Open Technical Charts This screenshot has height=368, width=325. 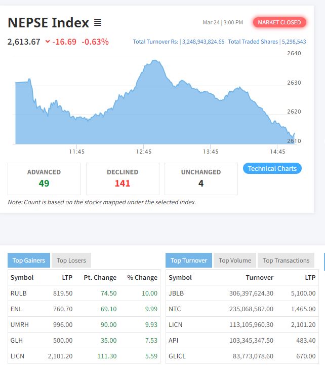point(272,168)
